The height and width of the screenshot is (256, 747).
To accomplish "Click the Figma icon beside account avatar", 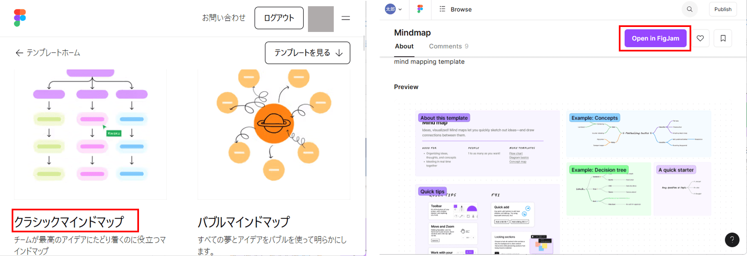I will click(x=420, y=9).
